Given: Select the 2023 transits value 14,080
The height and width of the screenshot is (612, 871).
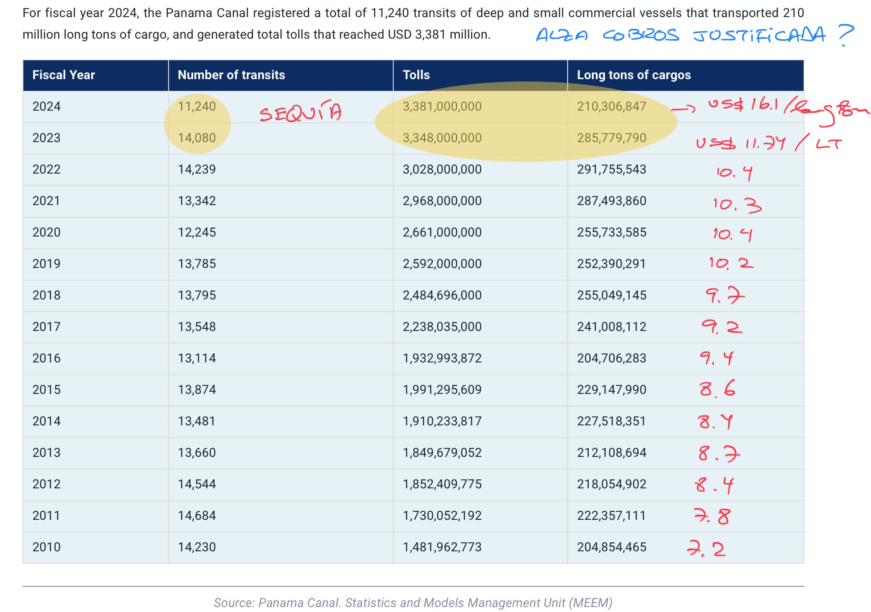Looking at the screenshot, I should [196, 138].
